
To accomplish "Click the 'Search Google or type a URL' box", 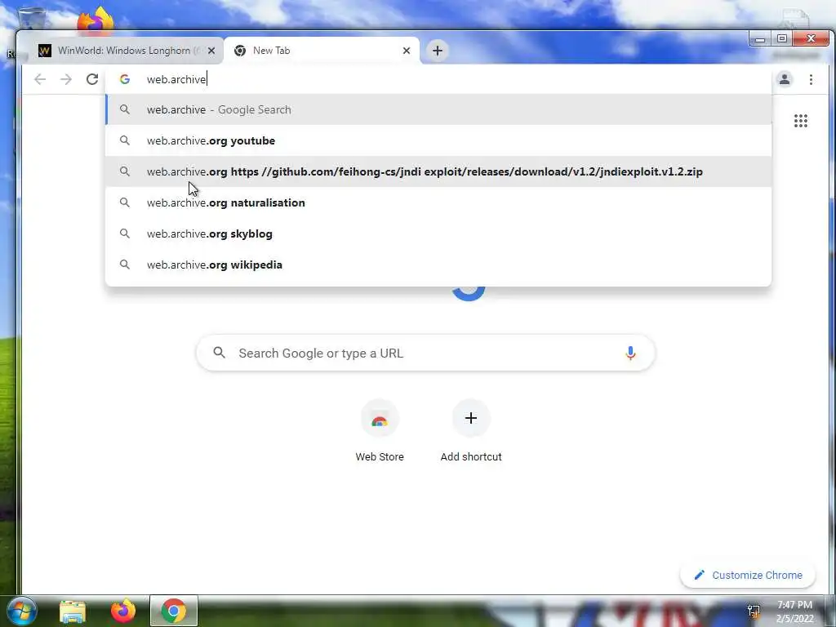I will click(425, 353).
